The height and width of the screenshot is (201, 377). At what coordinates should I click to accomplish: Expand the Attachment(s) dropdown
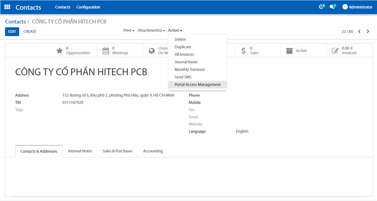click(x=151, y=30)
